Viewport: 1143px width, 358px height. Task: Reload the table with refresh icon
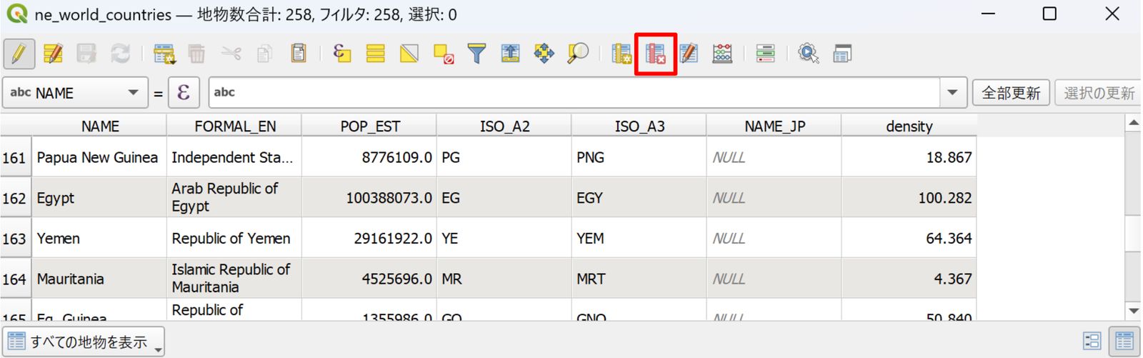pyautogui.click(x=120, y=54)
